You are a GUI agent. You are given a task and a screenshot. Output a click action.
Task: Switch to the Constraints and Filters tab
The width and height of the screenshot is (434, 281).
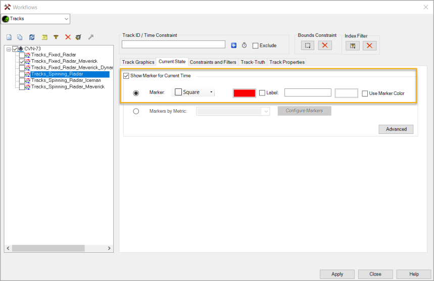[x=213, y=62]
